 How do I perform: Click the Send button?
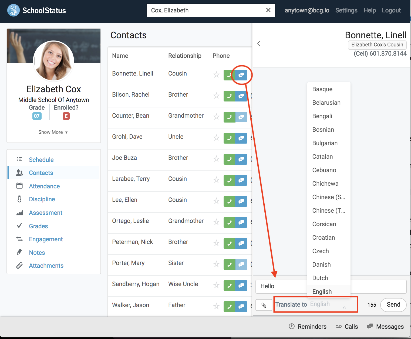[x=393, y=305]
